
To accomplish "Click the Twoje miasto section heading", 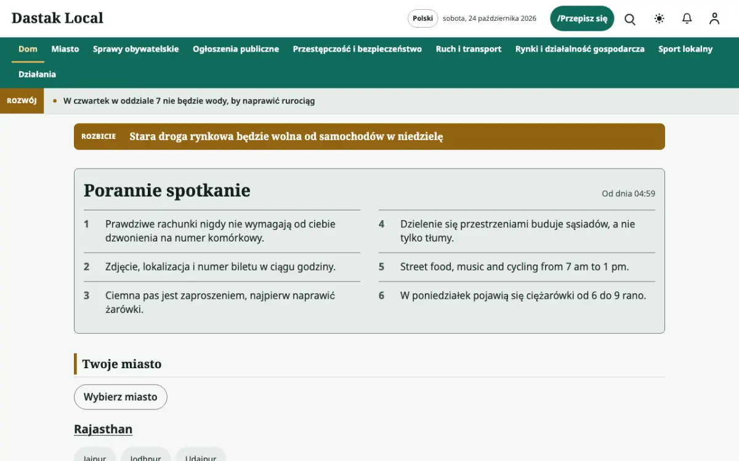I will tap(122, 364).
